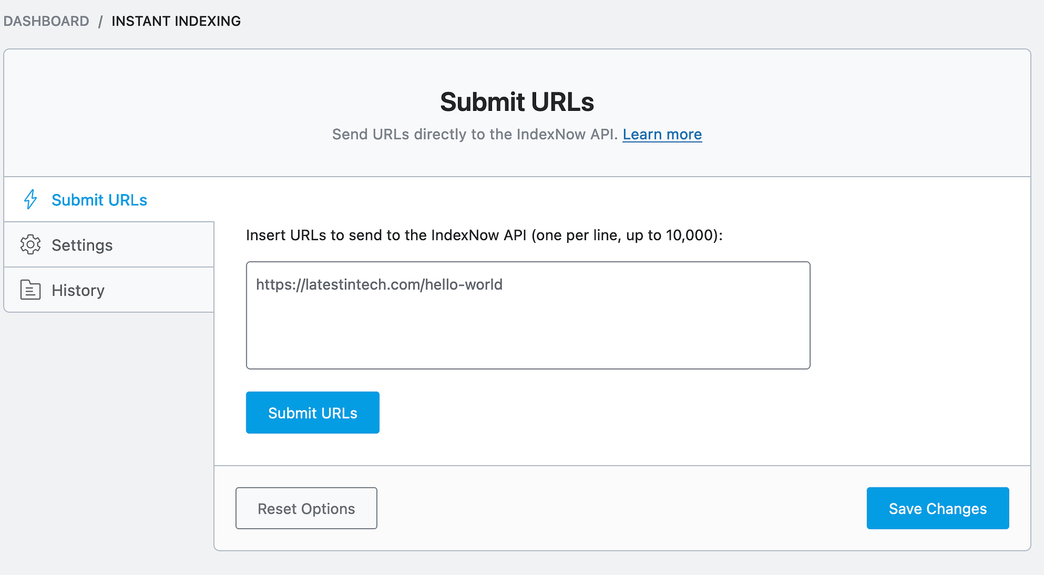Click the blue Submit URLs button
The width and height of the screenshot is (1044, 575).
[313, 412]
